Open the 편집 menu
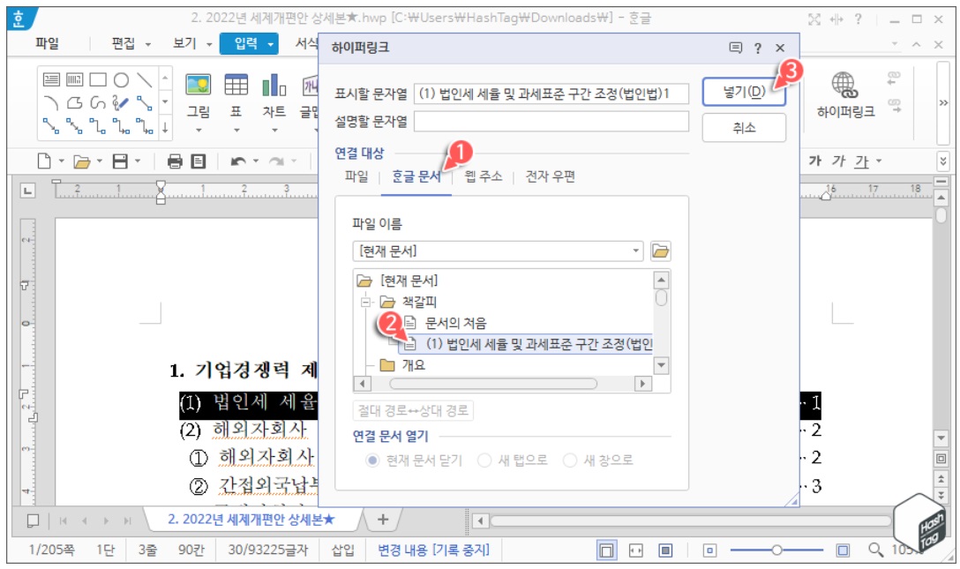The image size is (960, 569). click(123, 43)
